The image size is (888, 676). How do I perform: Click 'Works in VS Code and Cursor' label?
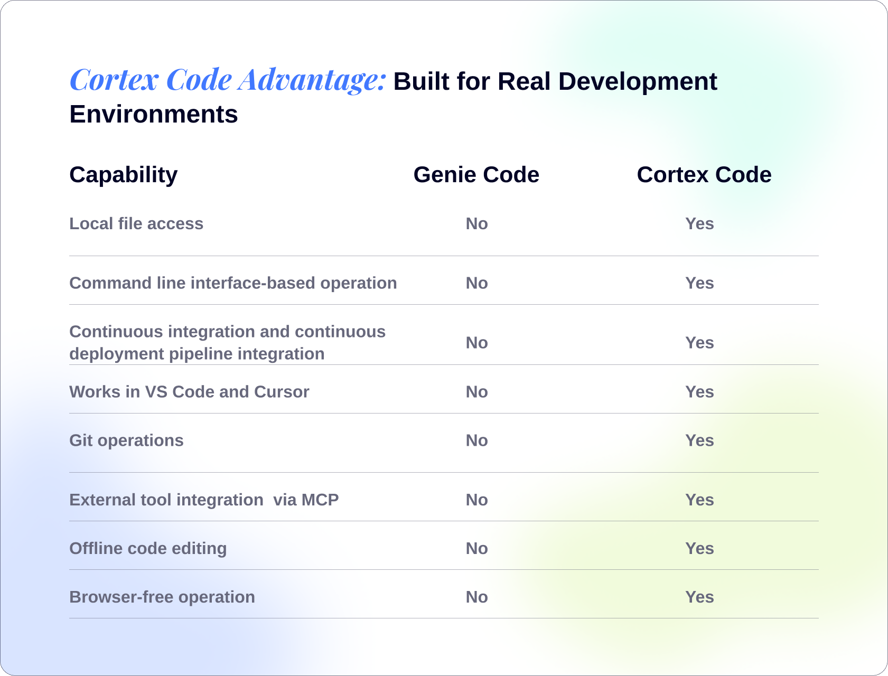189,392
